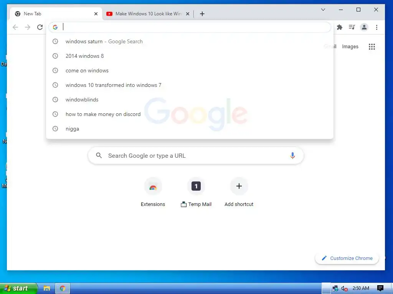Image resolution: width=393 pixels, height=294 pixels.
Task: Open the Windows start button
Action: (x=18, y=288)
